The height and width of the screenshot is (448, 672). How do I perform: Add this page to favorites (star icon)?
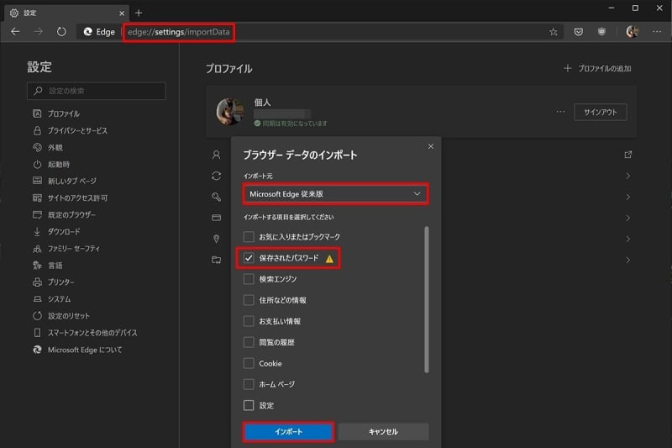(554, 32)
